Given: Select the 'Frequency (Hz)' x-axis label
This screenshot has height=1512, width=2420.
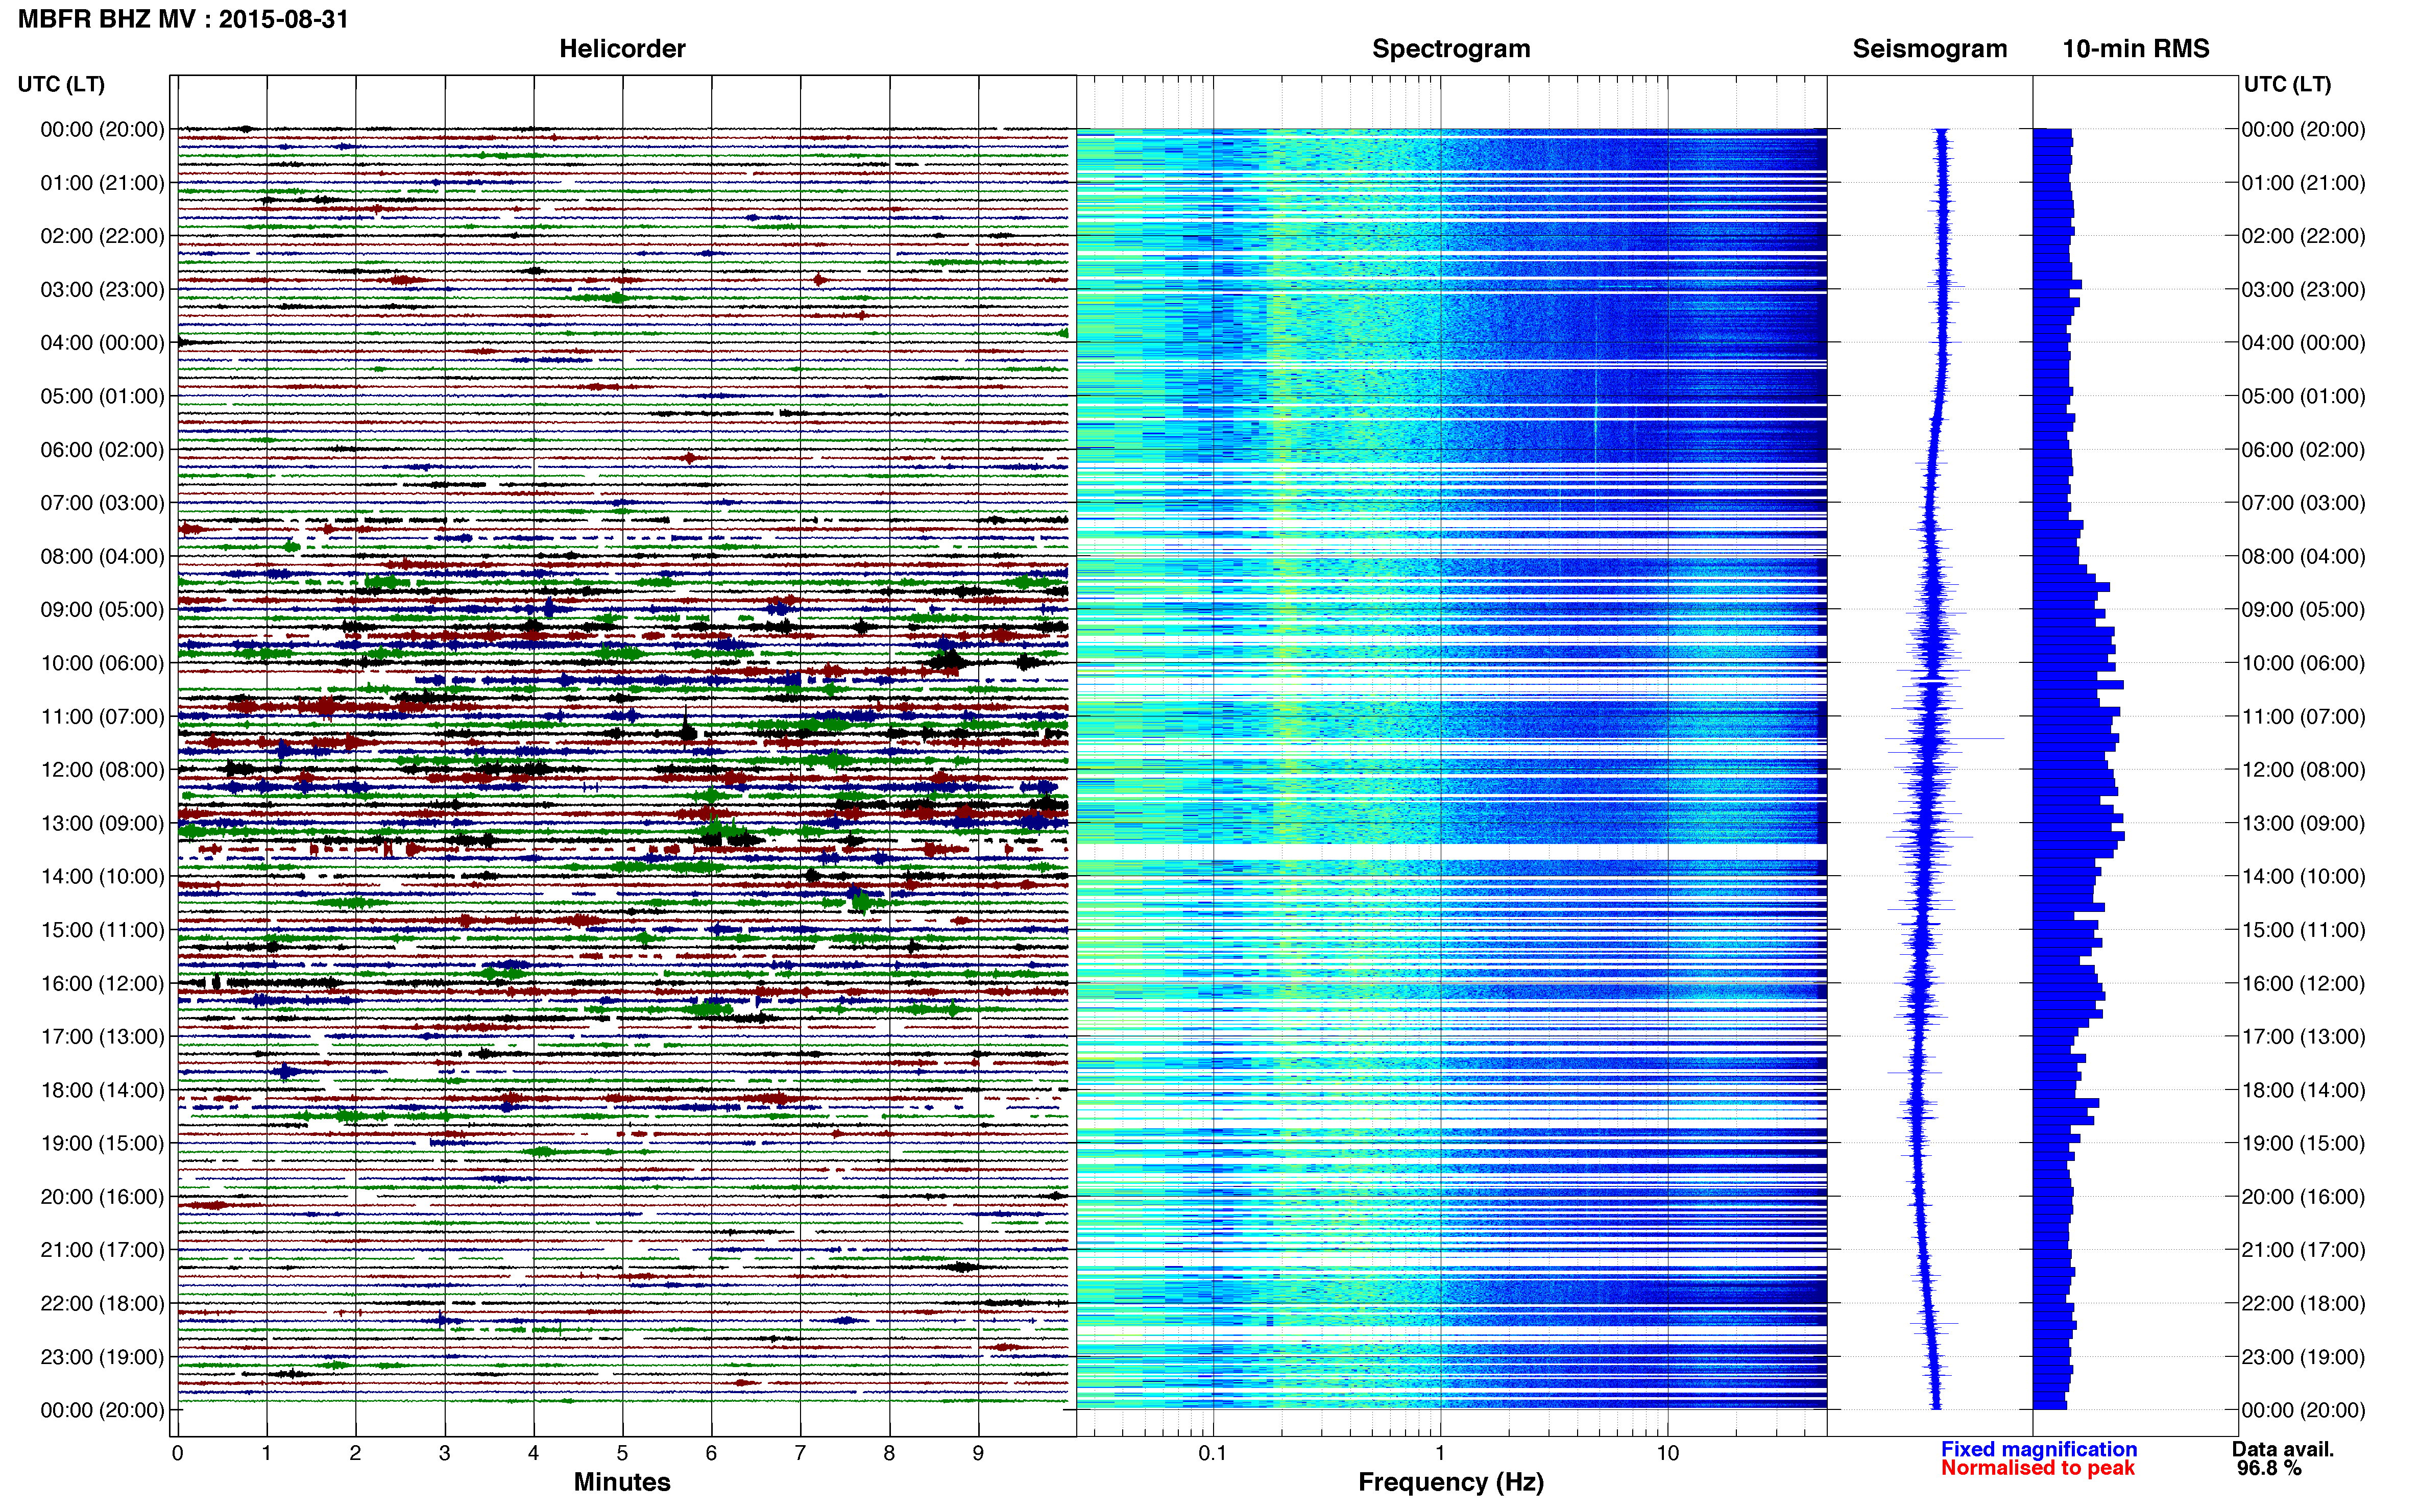Looking at the screenshot, I should [1450, 1482].
